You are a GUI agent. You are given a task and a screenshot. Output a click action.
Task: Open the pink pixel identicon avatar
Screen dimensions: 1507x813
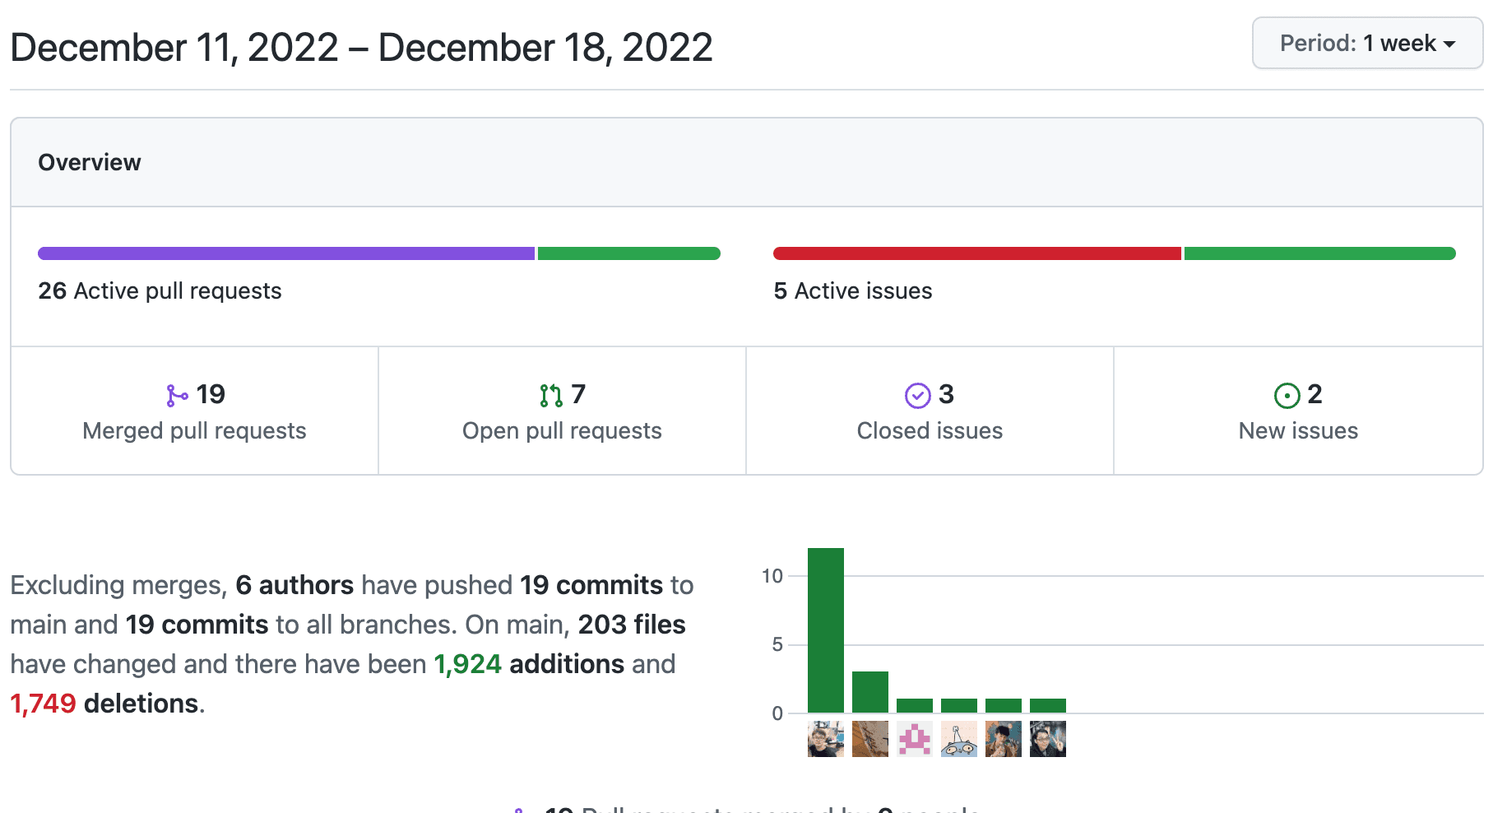[x=915, y=739]
